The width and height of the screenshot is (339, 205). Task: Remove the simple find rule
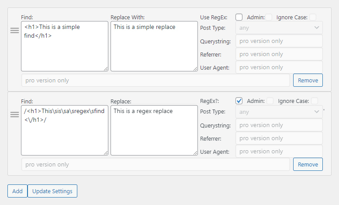pos(308,81)
